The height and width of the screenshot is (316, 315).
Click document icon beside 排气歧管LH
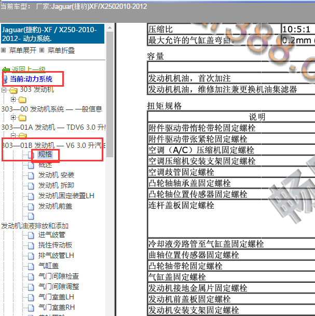click(31, 256)
